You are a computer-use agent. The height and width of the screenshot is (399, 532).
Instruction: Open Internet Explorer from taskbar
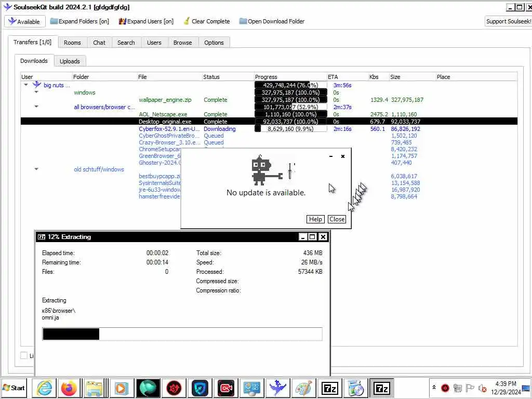pos(44,388)
